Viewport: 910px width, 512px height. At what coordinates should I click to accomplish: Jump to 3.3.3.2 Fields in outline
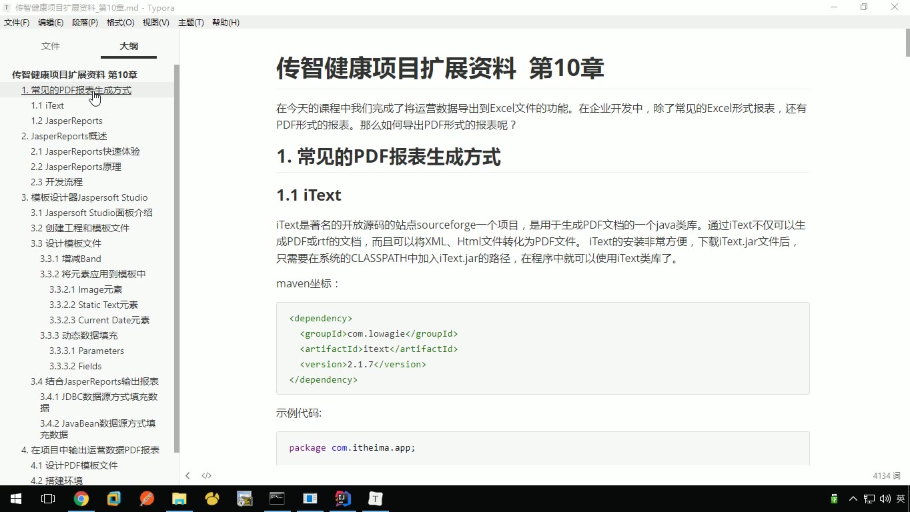[75, 366]
